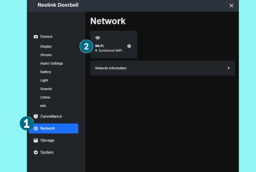Click the ZontSound WiFi network name
Image resolution: width=256 pixels, height=172 pixels.
pyautogui.click(x=110, y=51)
